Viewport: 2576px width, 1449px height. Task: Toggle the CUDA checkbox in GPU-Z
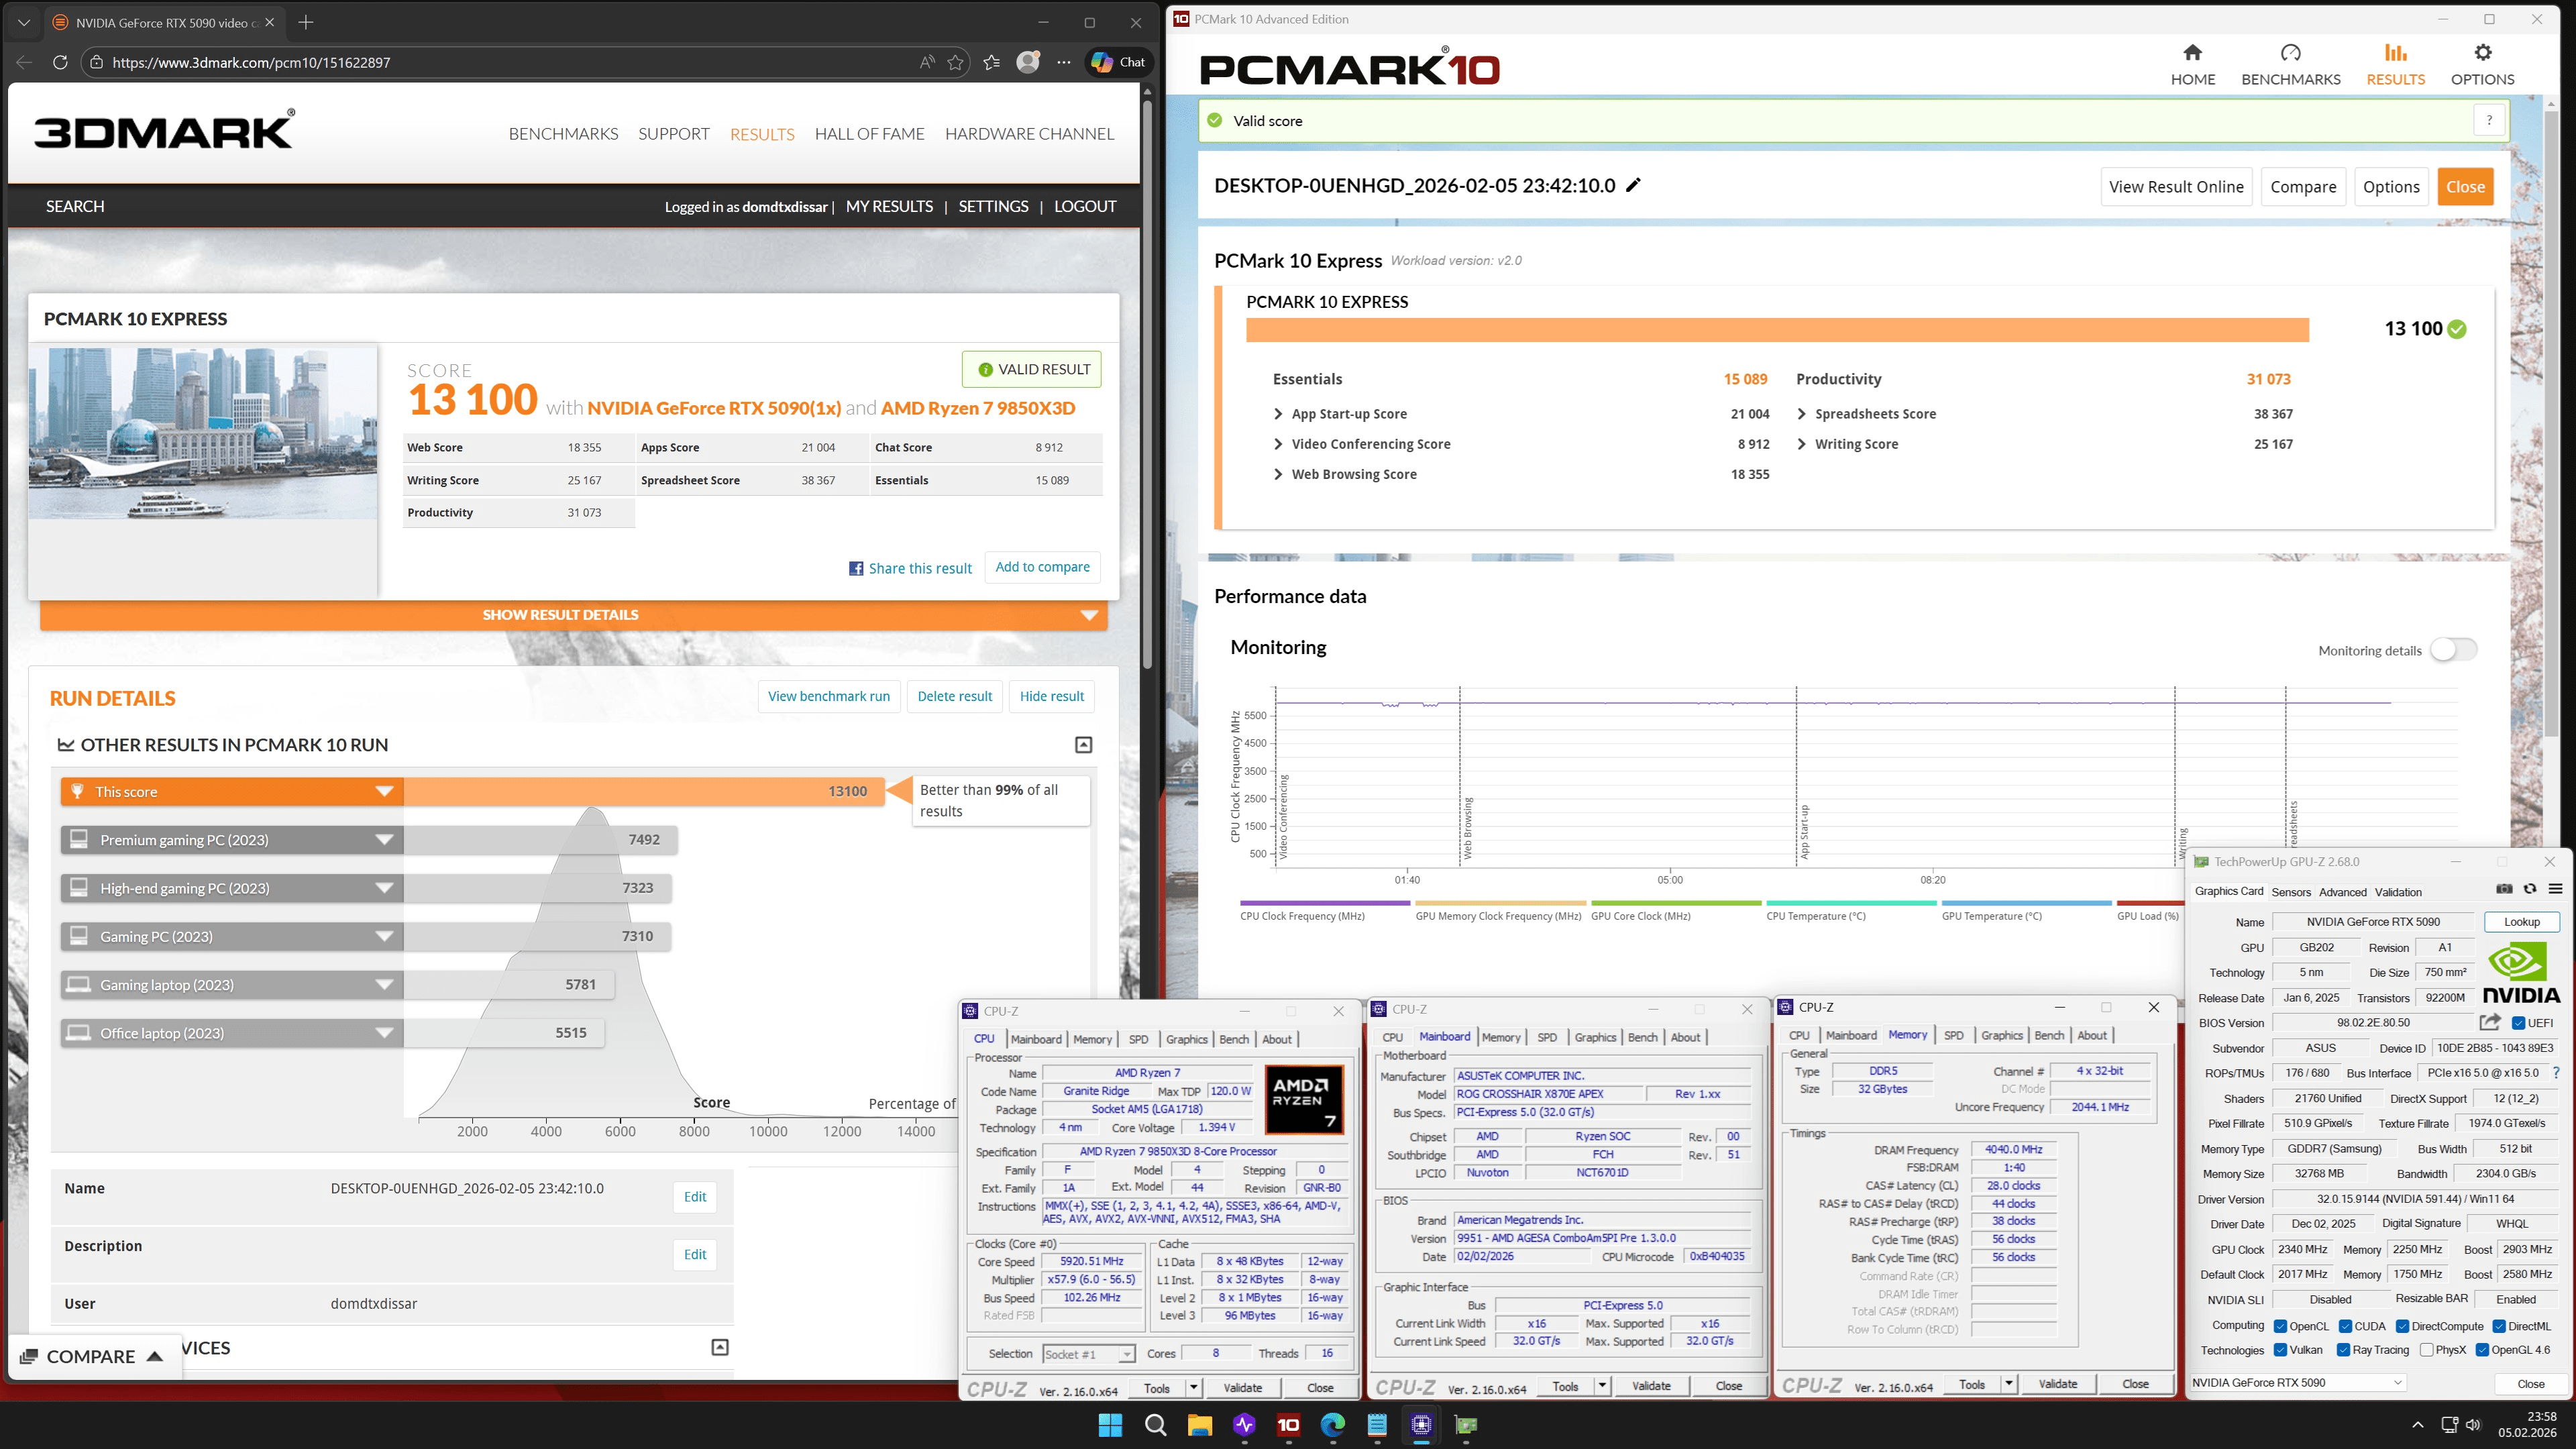(x=2345, y=1326)
